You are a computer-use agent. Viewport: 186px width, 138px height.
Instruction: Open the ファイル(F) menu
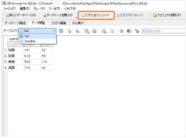point(9,8)
